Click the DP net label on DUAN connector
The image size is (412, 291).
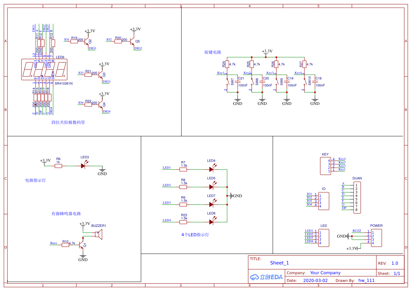pos(344,208)
